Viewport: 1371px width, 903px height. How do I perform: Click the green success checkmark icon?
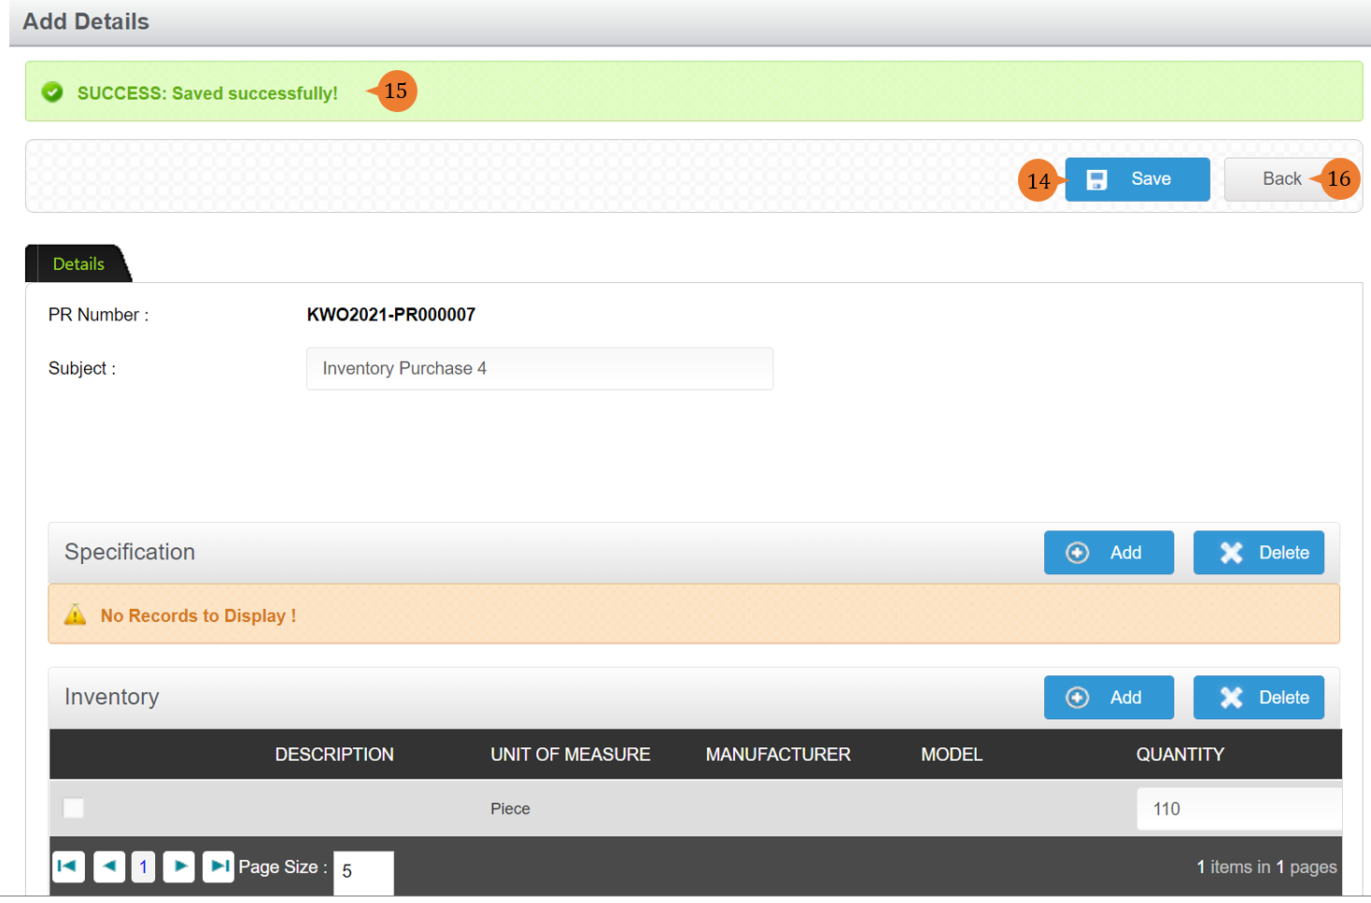click(52, 92)
